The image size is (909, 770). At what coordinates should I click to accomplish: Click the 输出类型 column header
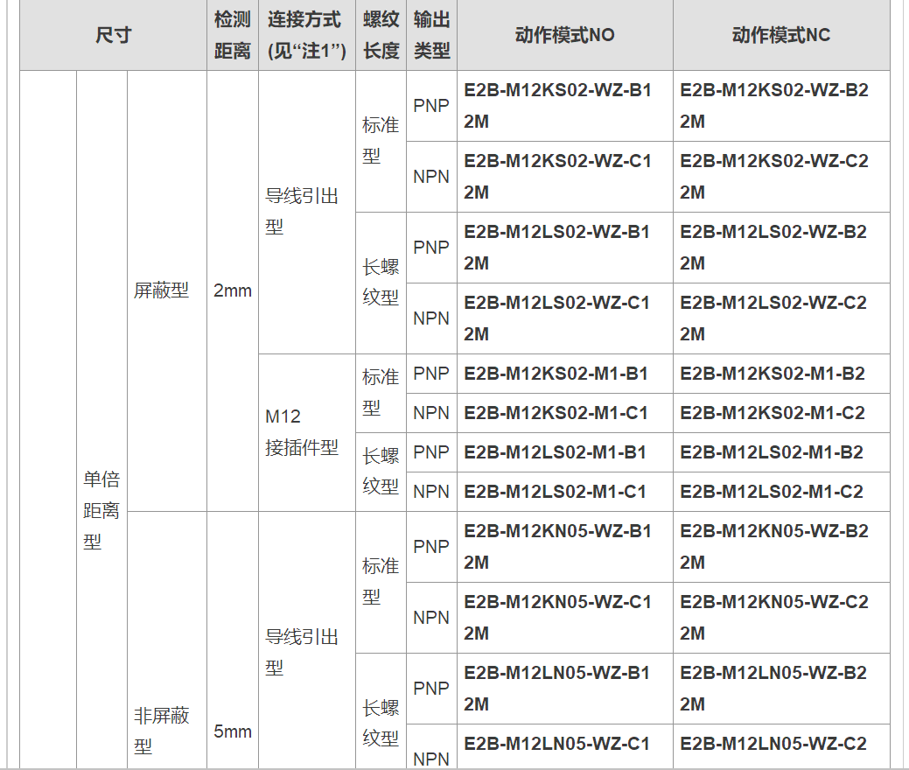432,35
